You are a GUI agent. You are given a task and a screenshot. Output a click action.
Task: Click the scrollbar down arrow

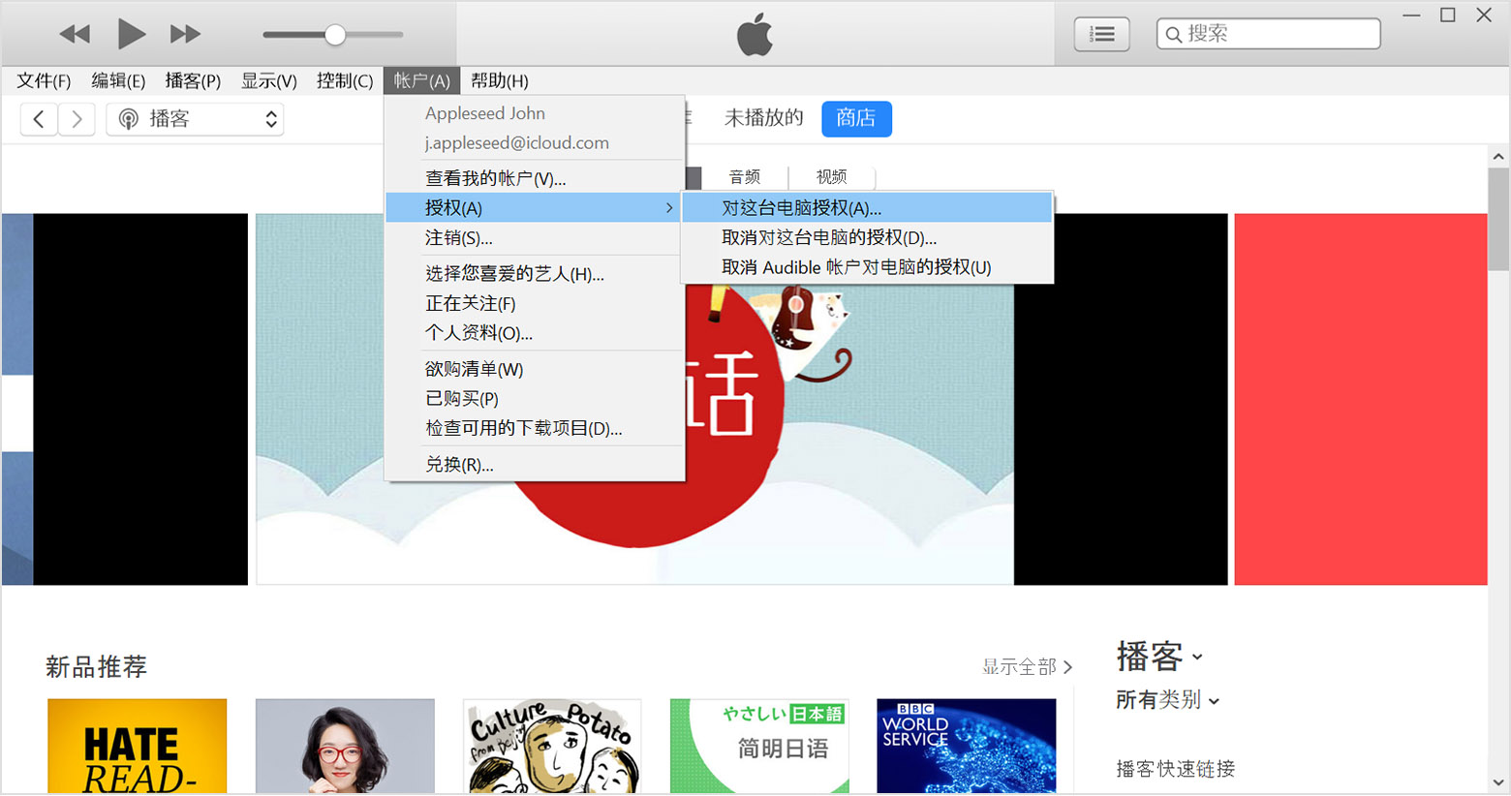(x=1498, y=782)
